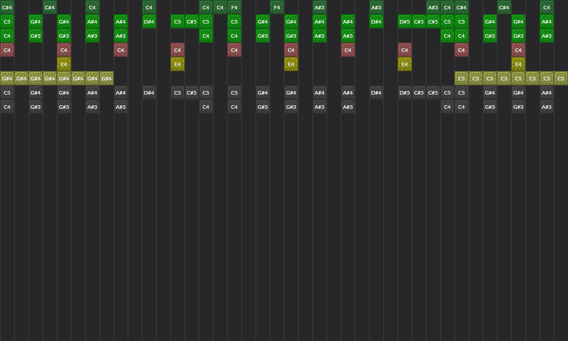Click the last red C4 note
Image resolution: width=568 pixels, height=341 pixels.
518,50
